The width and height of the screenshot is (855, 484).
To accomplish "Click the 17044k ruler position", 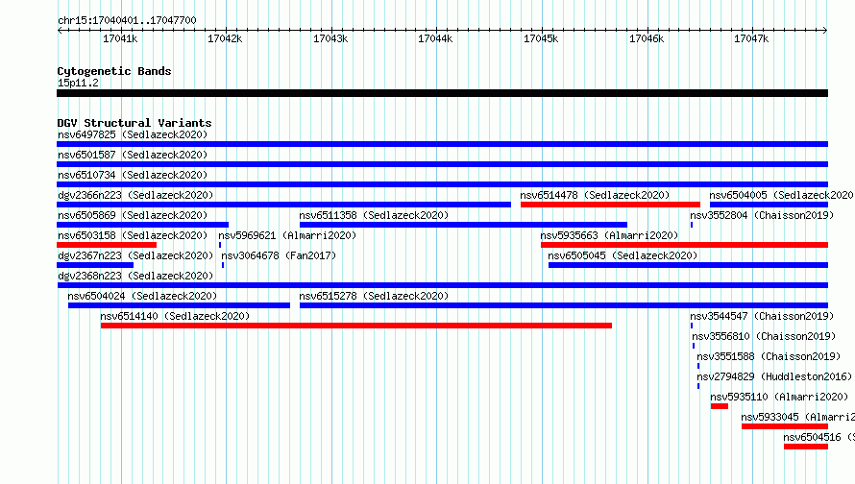I will click(x=435, y=38).
